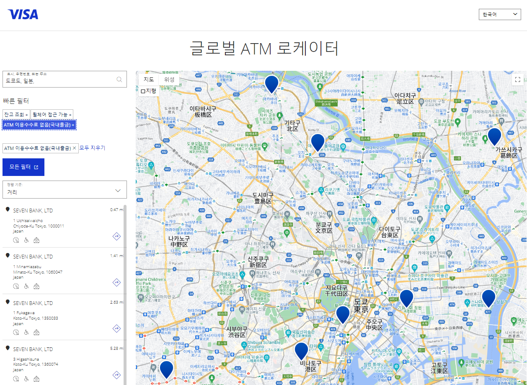Screen dimensions: 527x385
Task: Click the wheelchair icon for 3 Higashisuna
Action: (x=26, y=378)
